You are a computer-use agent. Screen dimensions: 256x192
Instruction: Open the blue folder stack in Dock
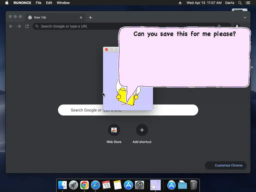[182, 185]
